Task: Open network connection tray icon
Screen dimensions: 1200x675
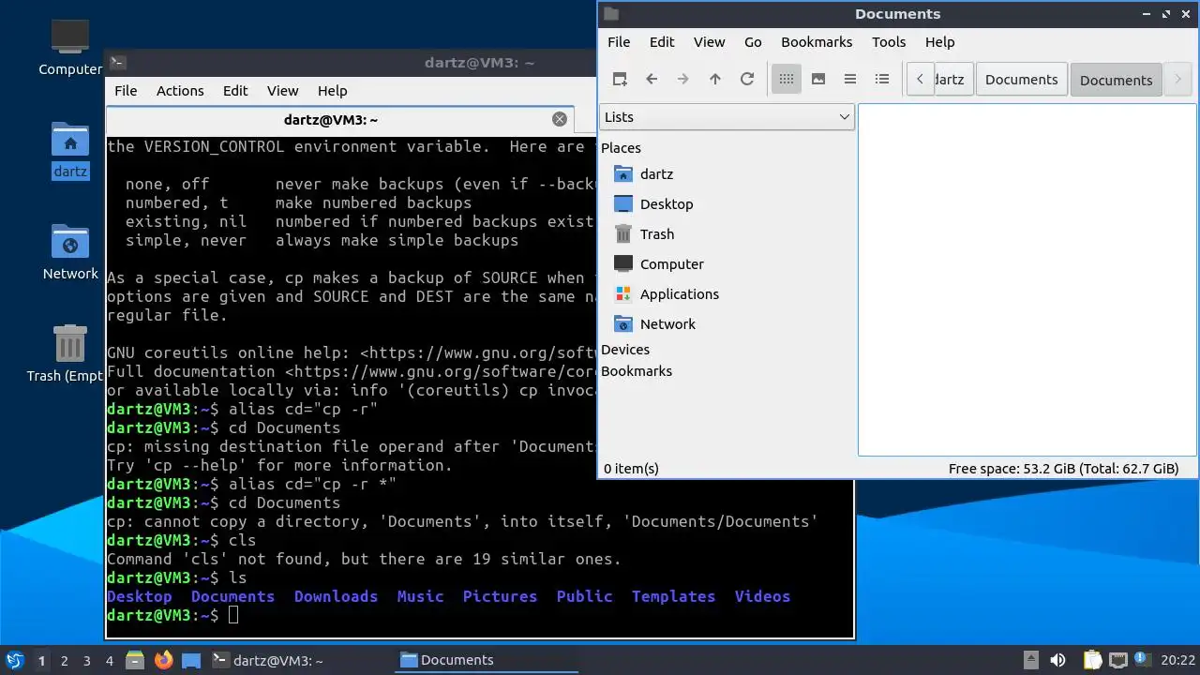Action: point(1117,660)
